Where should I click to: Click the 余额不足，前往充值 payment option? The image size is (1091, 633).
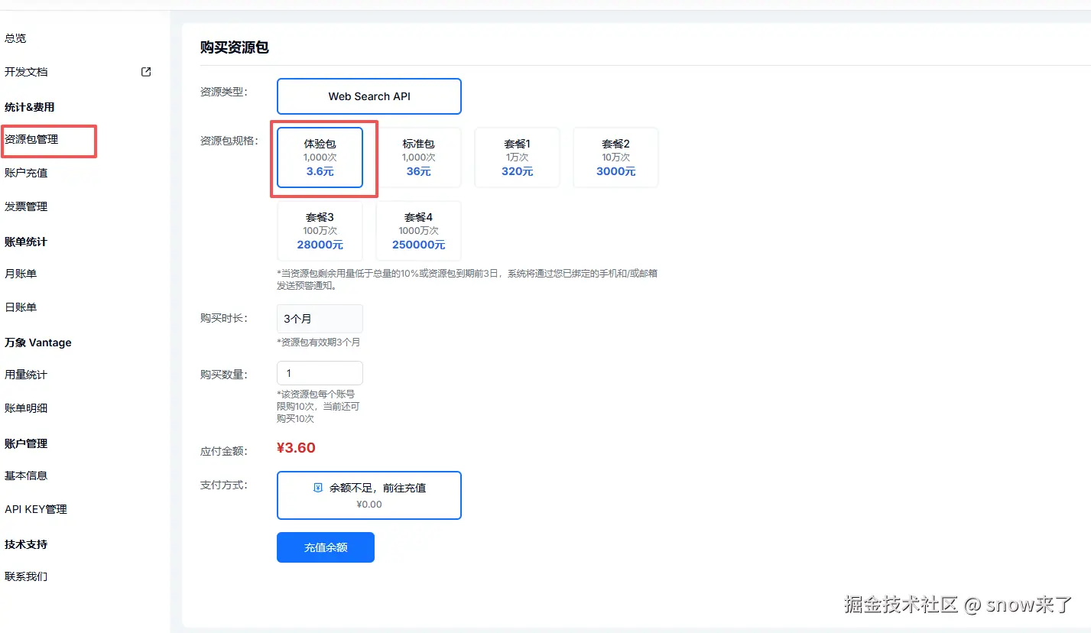point(369,495)
